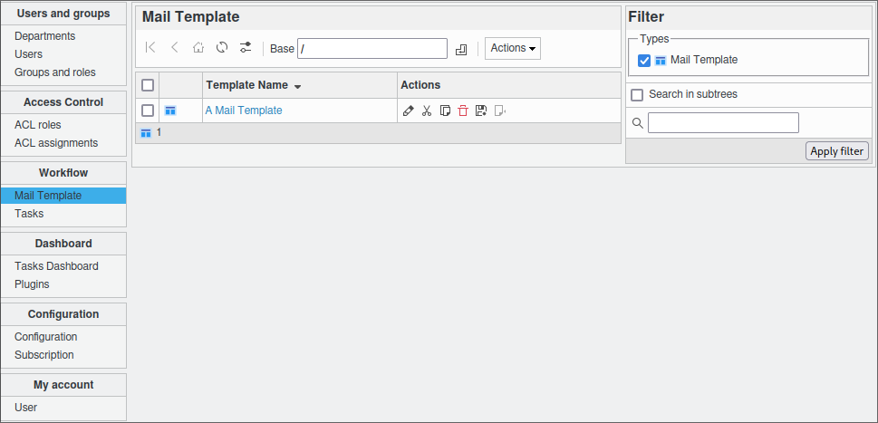Go to ACL roles
This screenshot has height=423, width=878.
pyautogui.click(x=37, y=125)
